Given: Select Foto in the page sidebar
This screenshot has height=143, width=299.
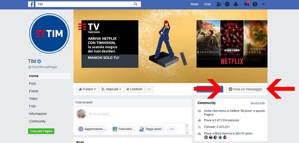Looking at the screenshot, I should tap(32, 106).
